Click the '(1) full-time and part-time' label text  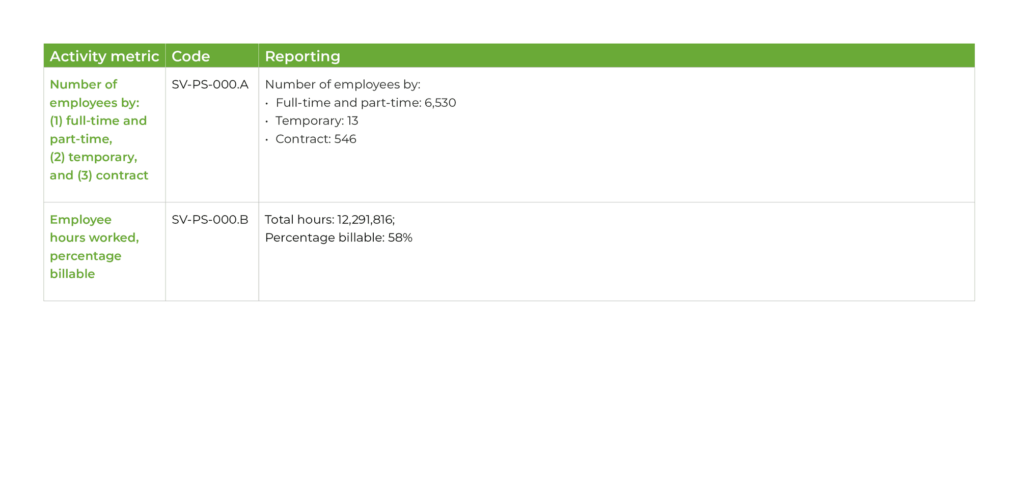click(98, 130)
